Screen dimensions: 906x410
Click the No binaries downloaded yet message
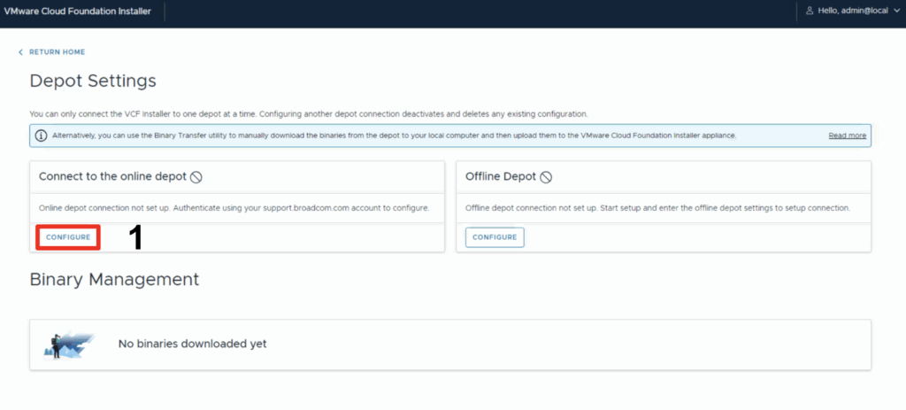tap(192, 344)
